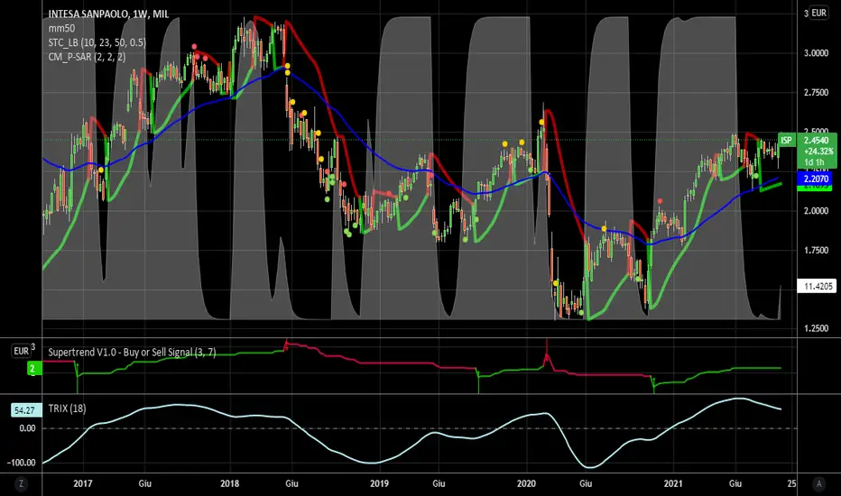841x496 pixels.
Task: Click the 1.2500 price axis label
Action: tap(816, 328)
